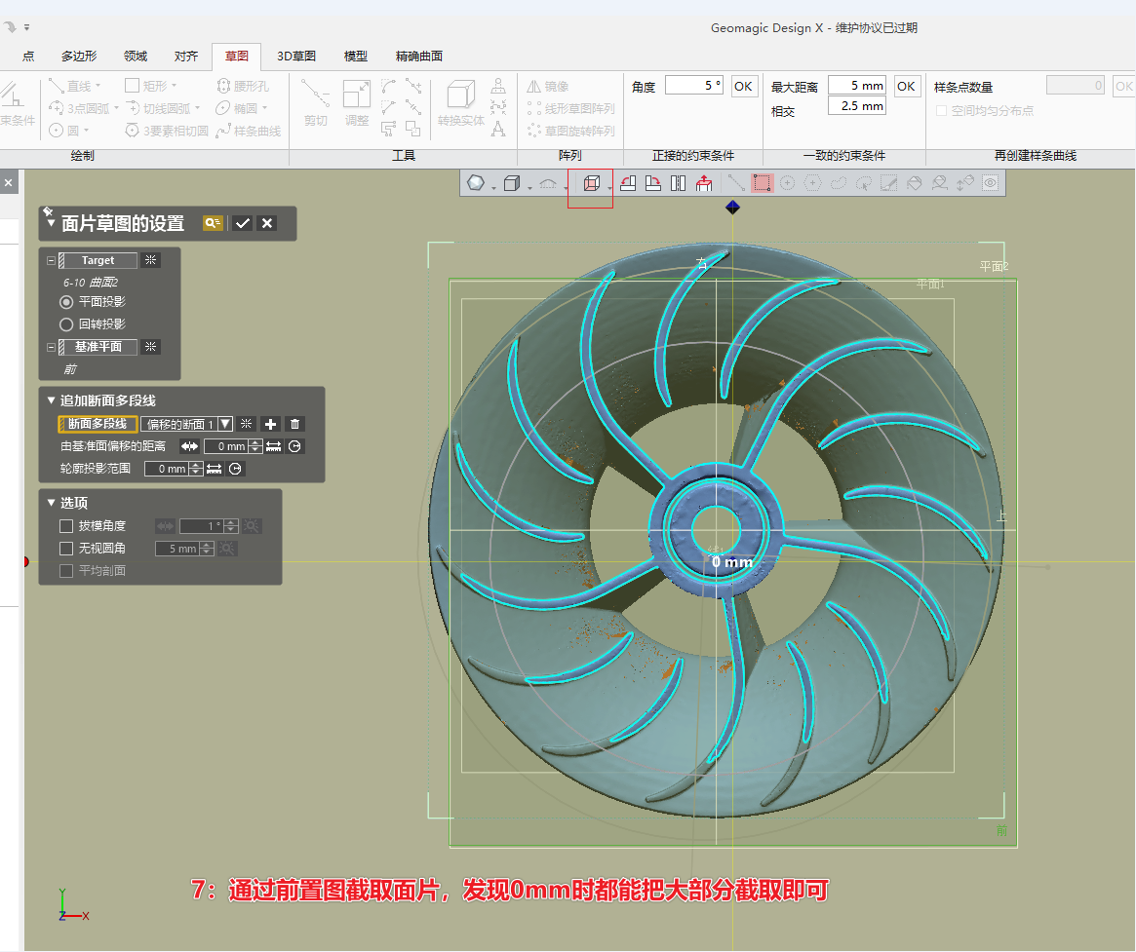Click OK next to 最大距离
This screenshot has height=952, width=1136.
click(907, 86)
